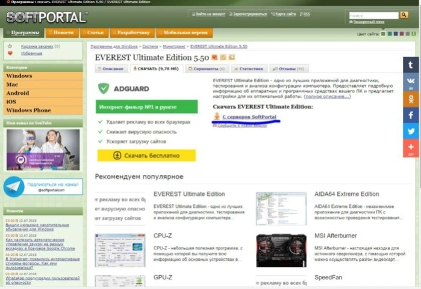Click Программы для Windows breadcrumb
Viewport: 421px width, 289px height.
point(114,46)
